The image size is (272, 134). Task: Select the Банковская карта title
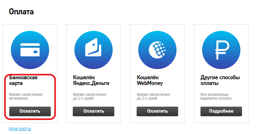23,80
